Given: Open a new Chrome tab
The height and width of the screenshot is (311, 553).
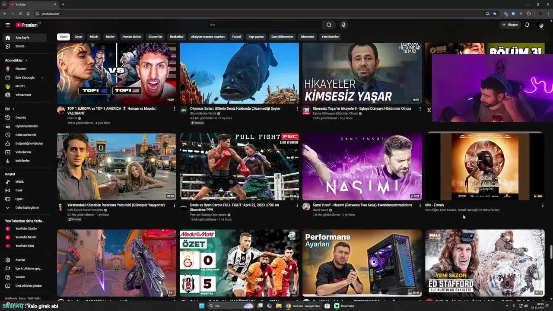Looking at the screenshot, I should coord(63,4).
